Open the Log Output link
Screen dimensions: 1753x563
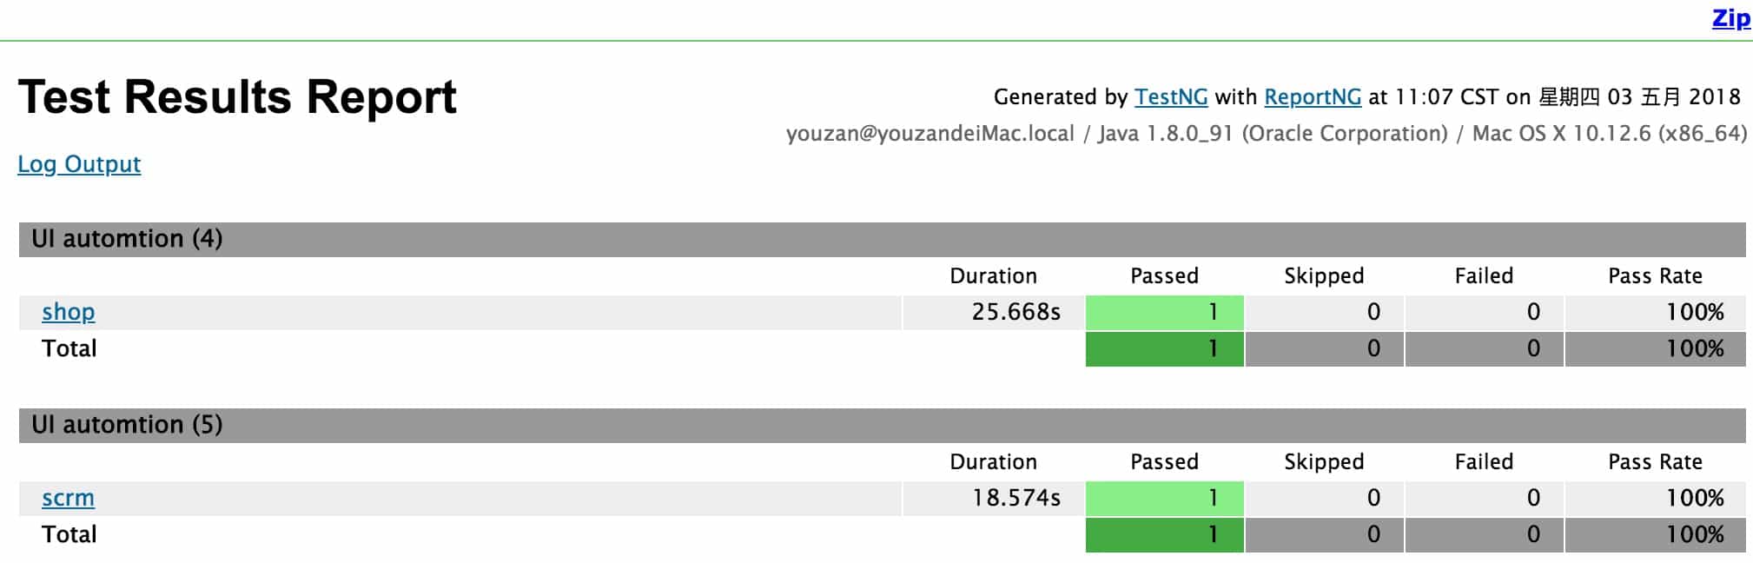pos(79,164)
